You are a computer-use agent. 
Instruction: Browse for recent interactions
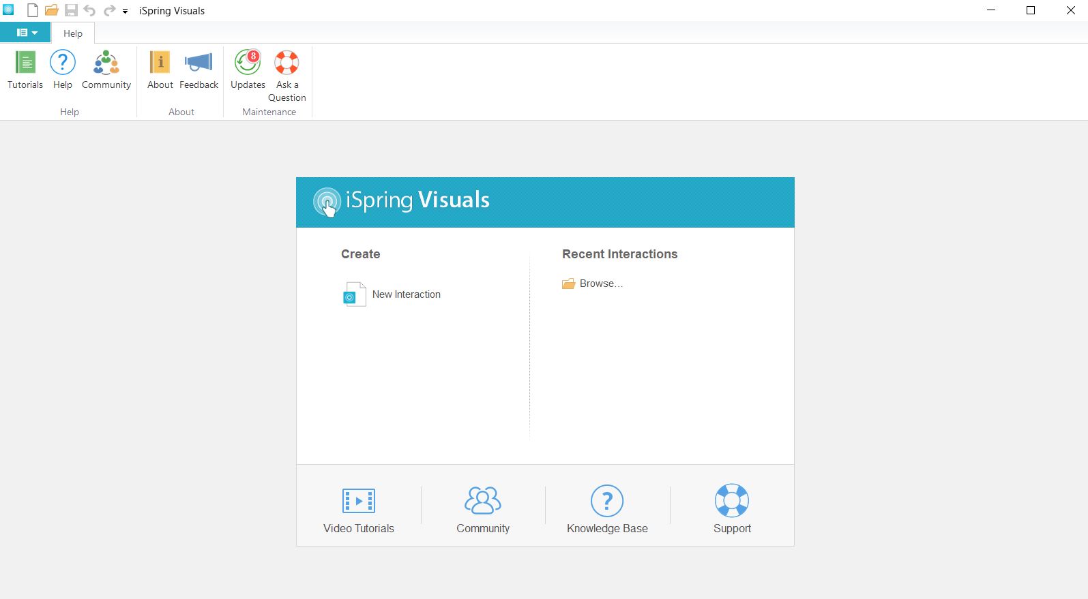point(592,283)
